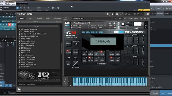Click the Tune knob in instrument header
Screen dimensions: 172x96
(x=123, y=24)
